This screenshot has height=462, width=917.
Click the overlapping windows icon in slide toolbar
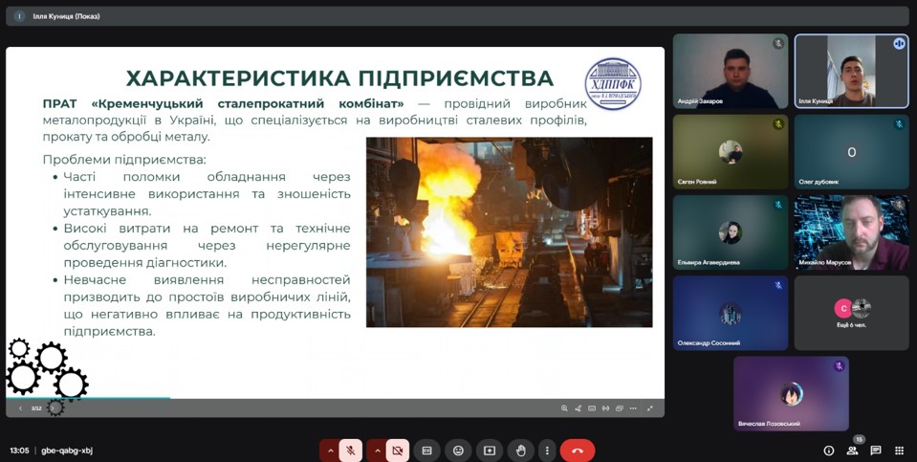coord(620,408)
